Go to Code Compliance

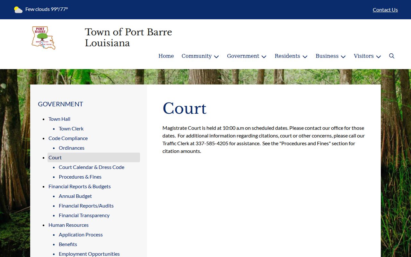68,138
